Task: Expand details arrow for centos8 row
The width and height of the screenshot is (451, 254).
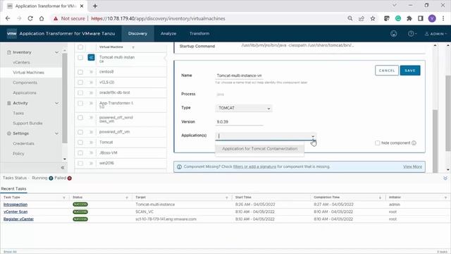Action: [91, 72]
